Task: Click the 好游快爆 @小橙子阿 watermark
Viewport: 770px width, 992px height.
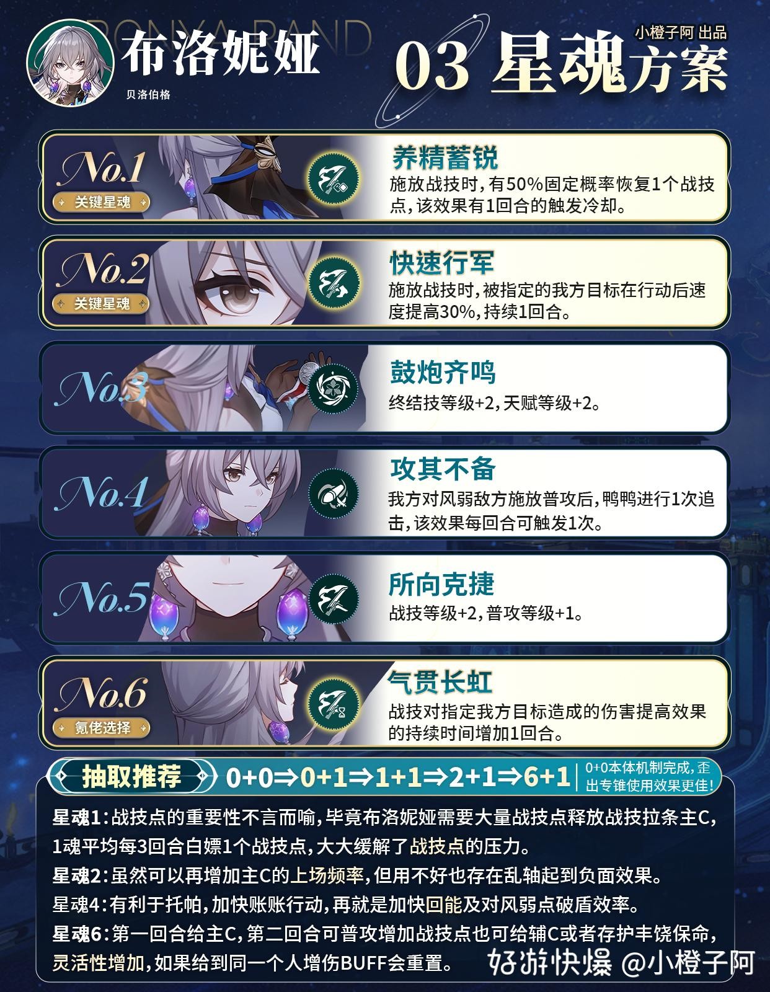Action: 621,962
